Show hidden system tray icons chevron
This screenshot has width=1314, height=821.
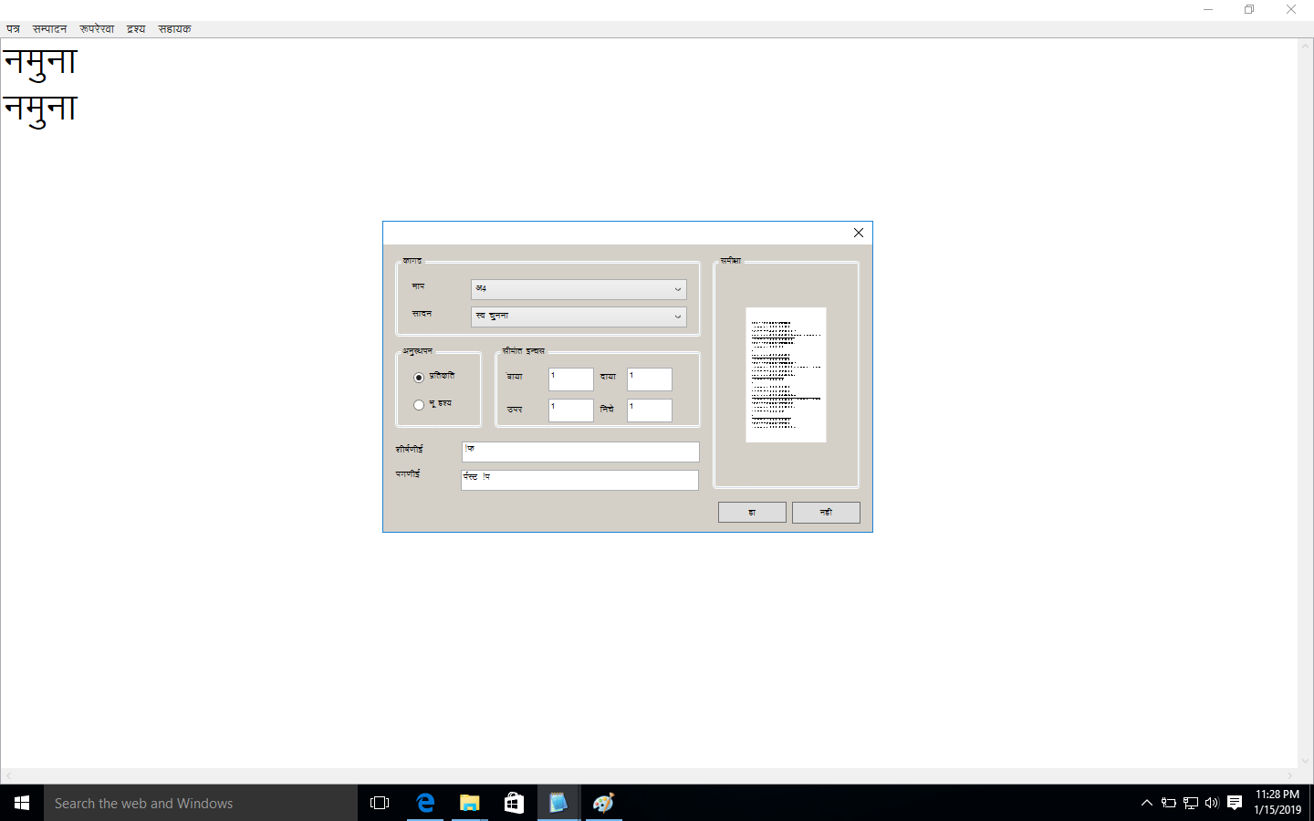tap(1147, 803)
